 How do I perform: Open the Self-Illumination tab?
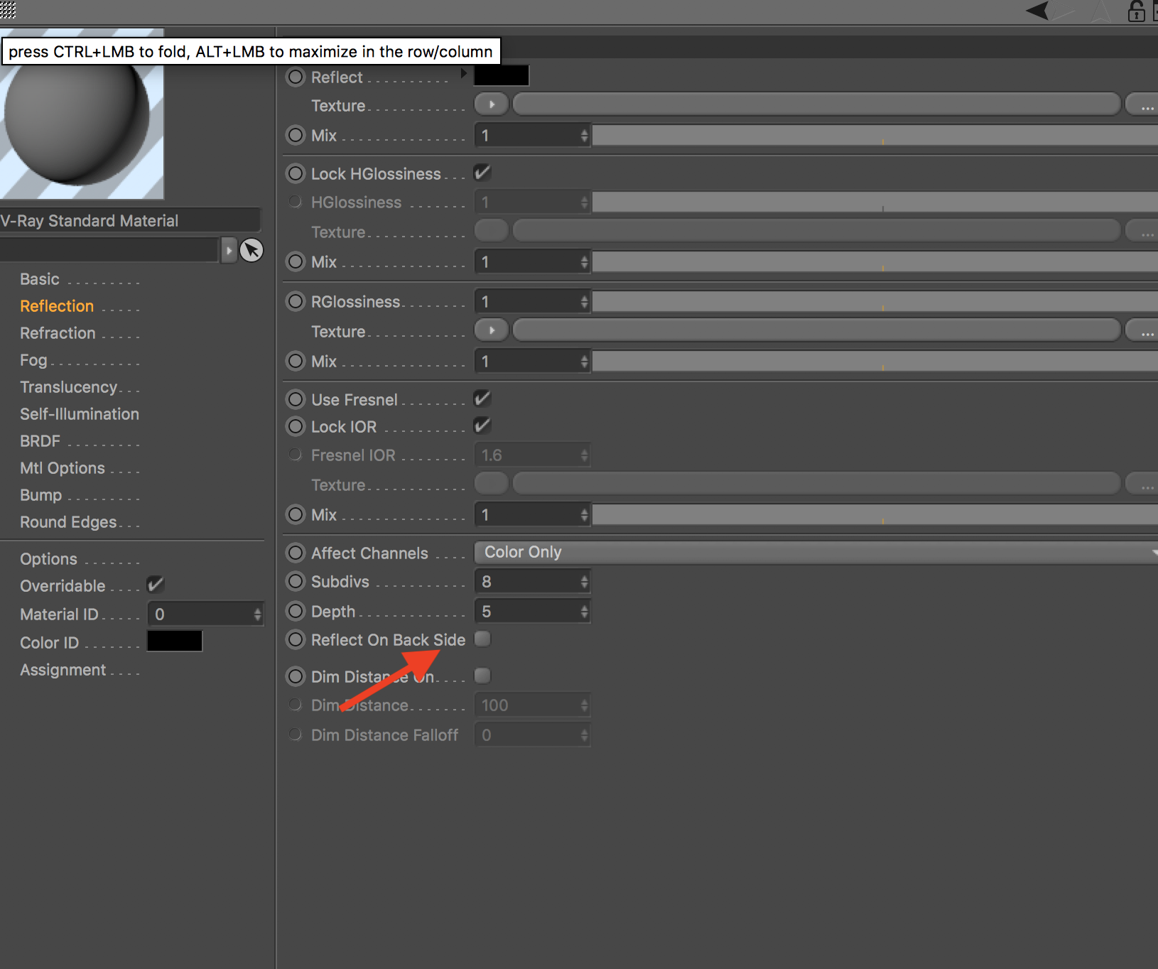pyautogui.click(x=80, y=414)
